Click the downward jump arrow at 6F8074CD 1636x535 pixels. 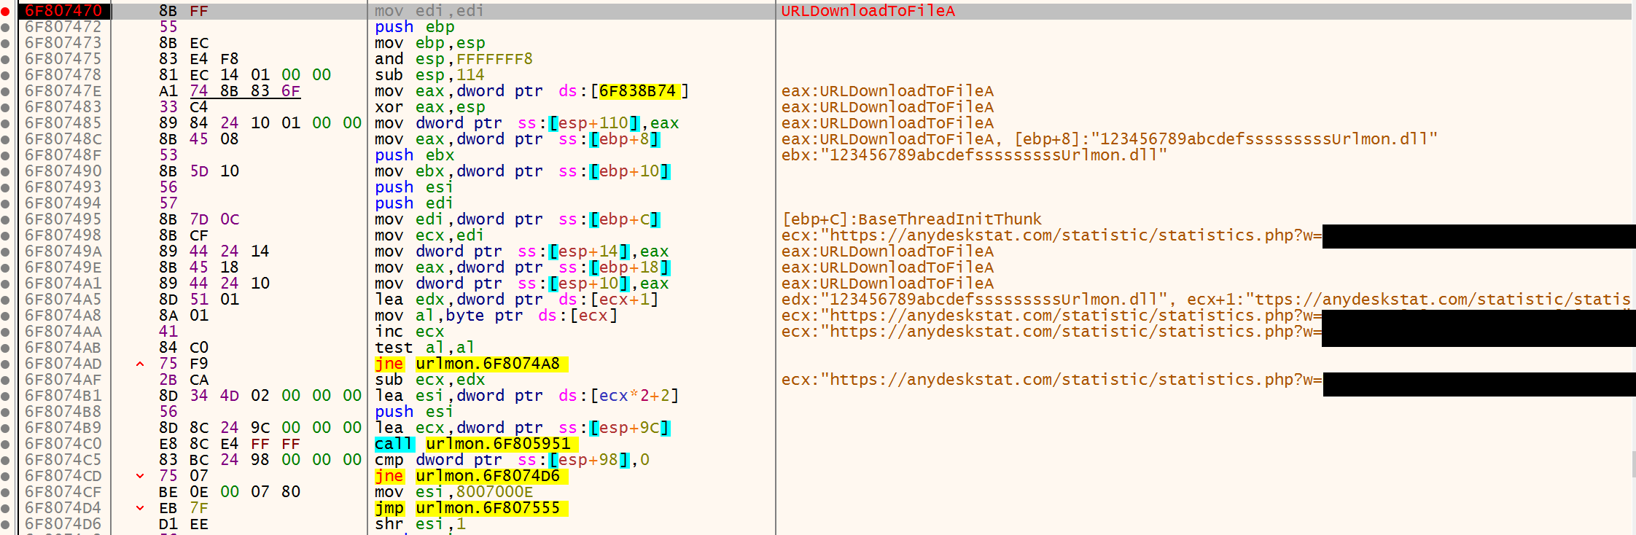[140, 476]
